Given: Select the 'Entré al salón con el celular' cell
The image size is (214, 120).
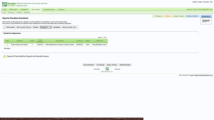Looking at the screenshot, I should coord(19,45).
